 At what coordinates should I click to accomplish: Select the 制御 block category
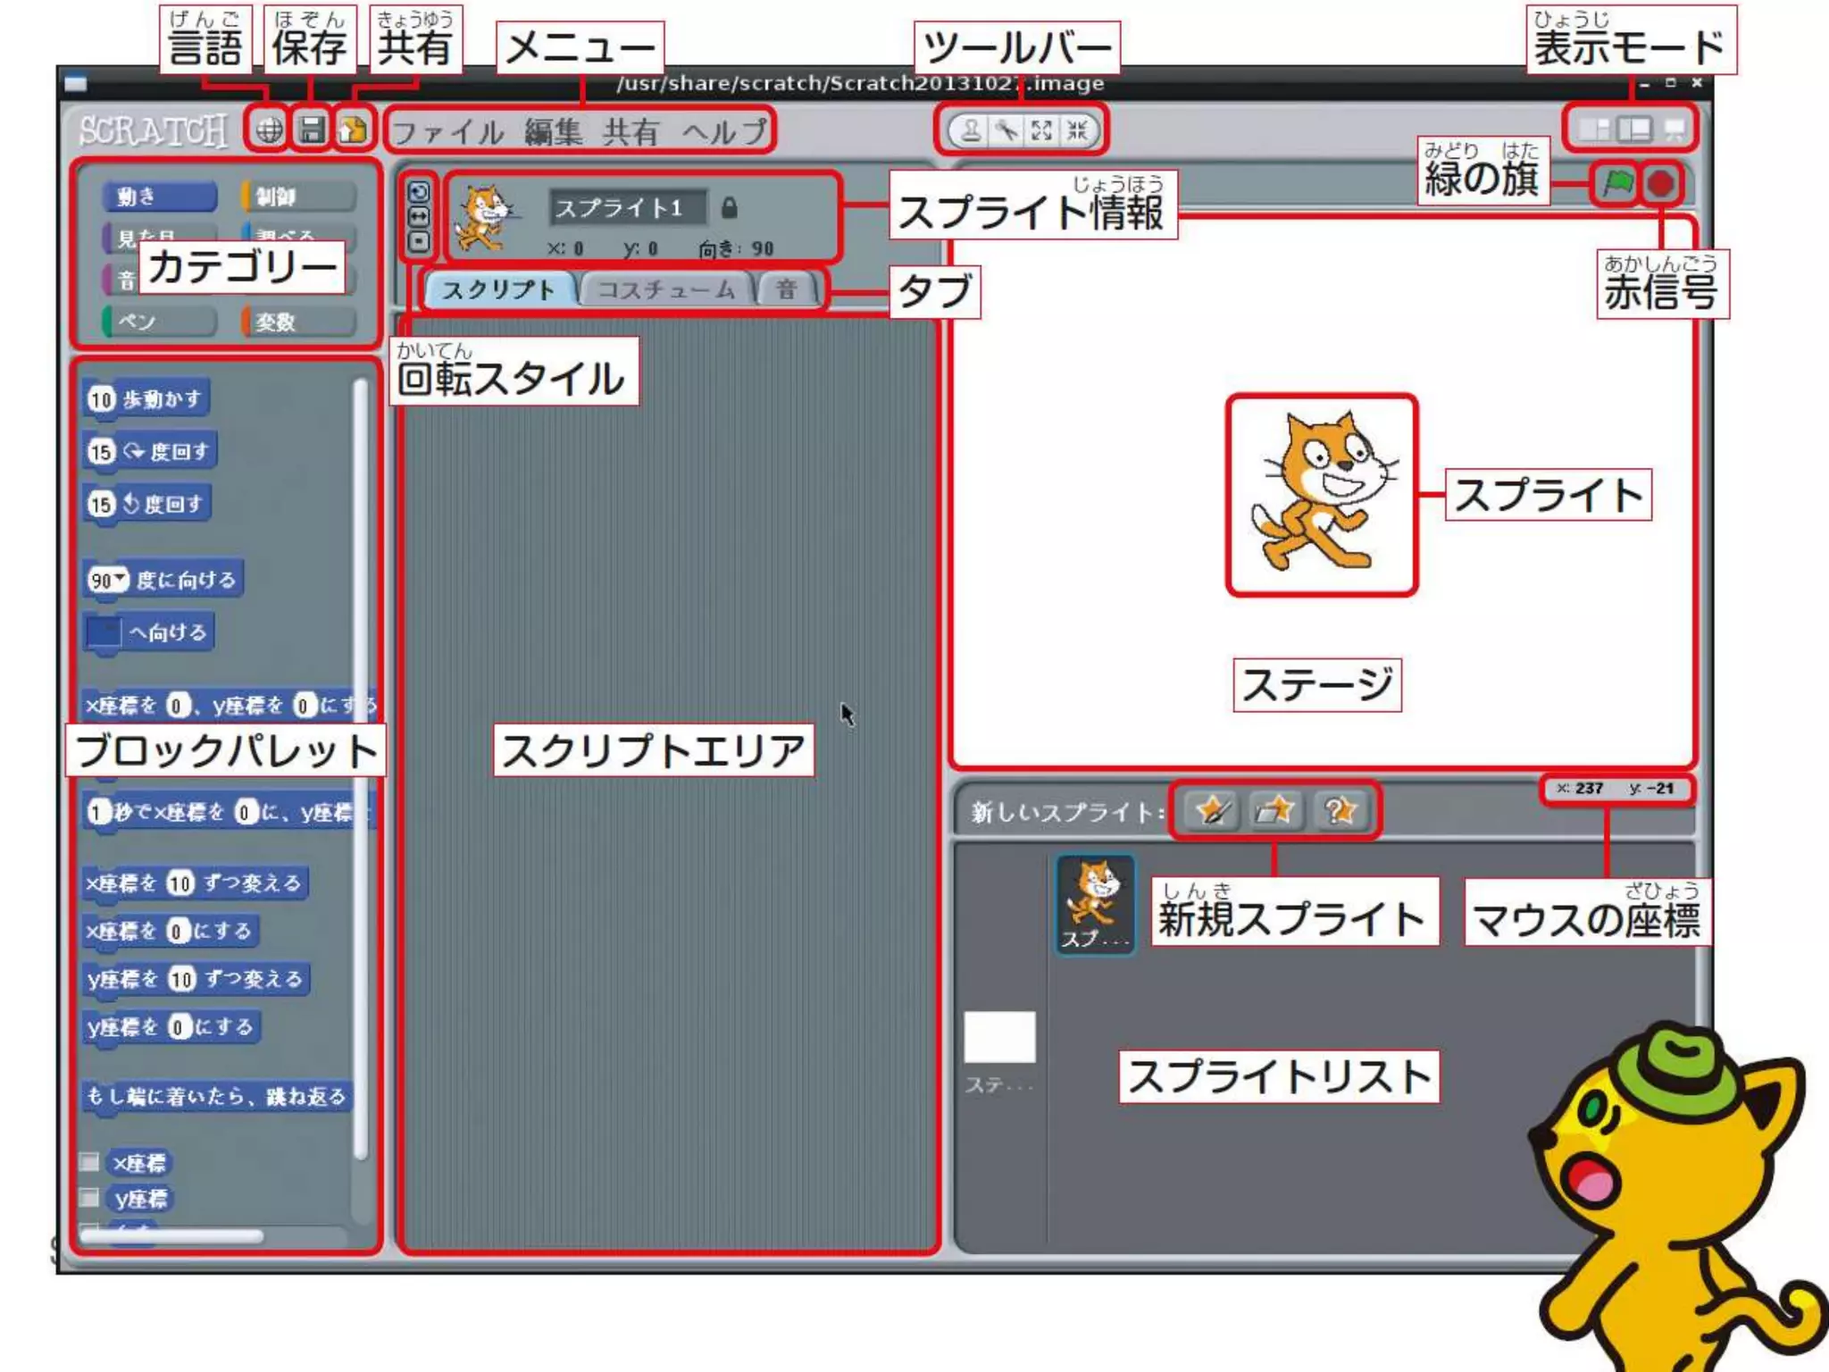click(298, 197)
